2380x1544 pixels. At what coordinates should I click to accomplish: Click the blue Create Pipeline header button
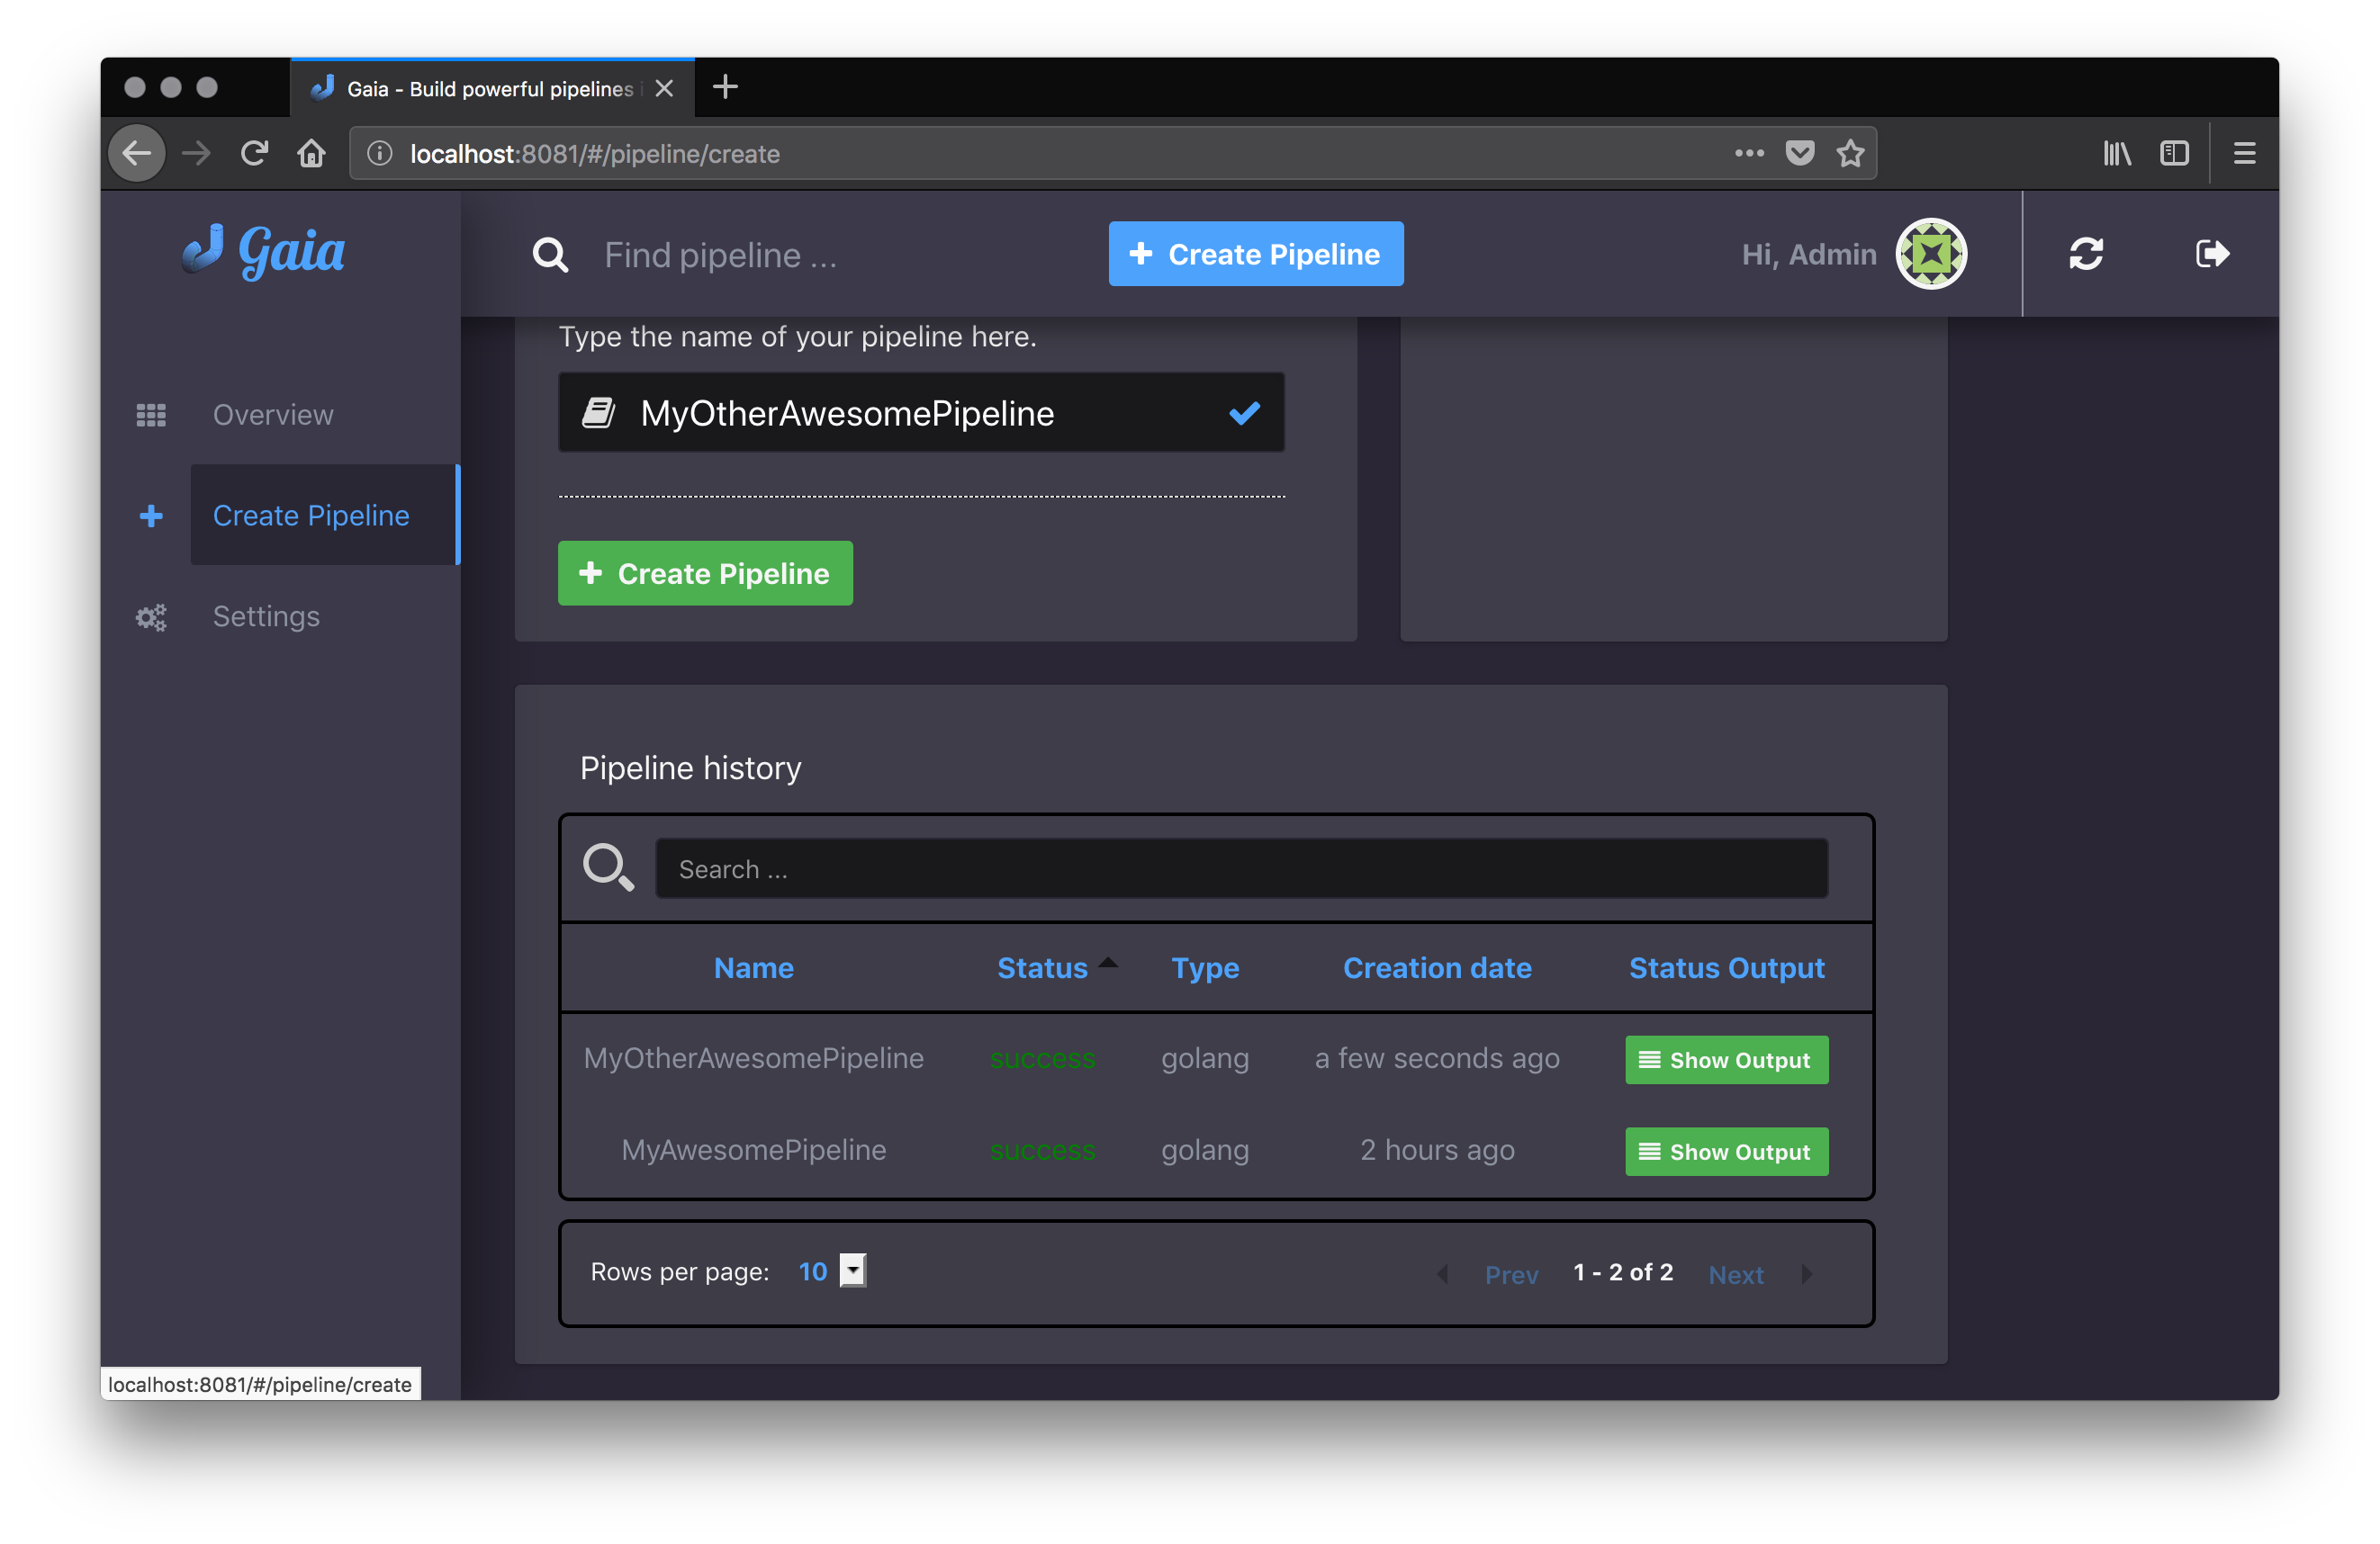[x=1255, y=254]
